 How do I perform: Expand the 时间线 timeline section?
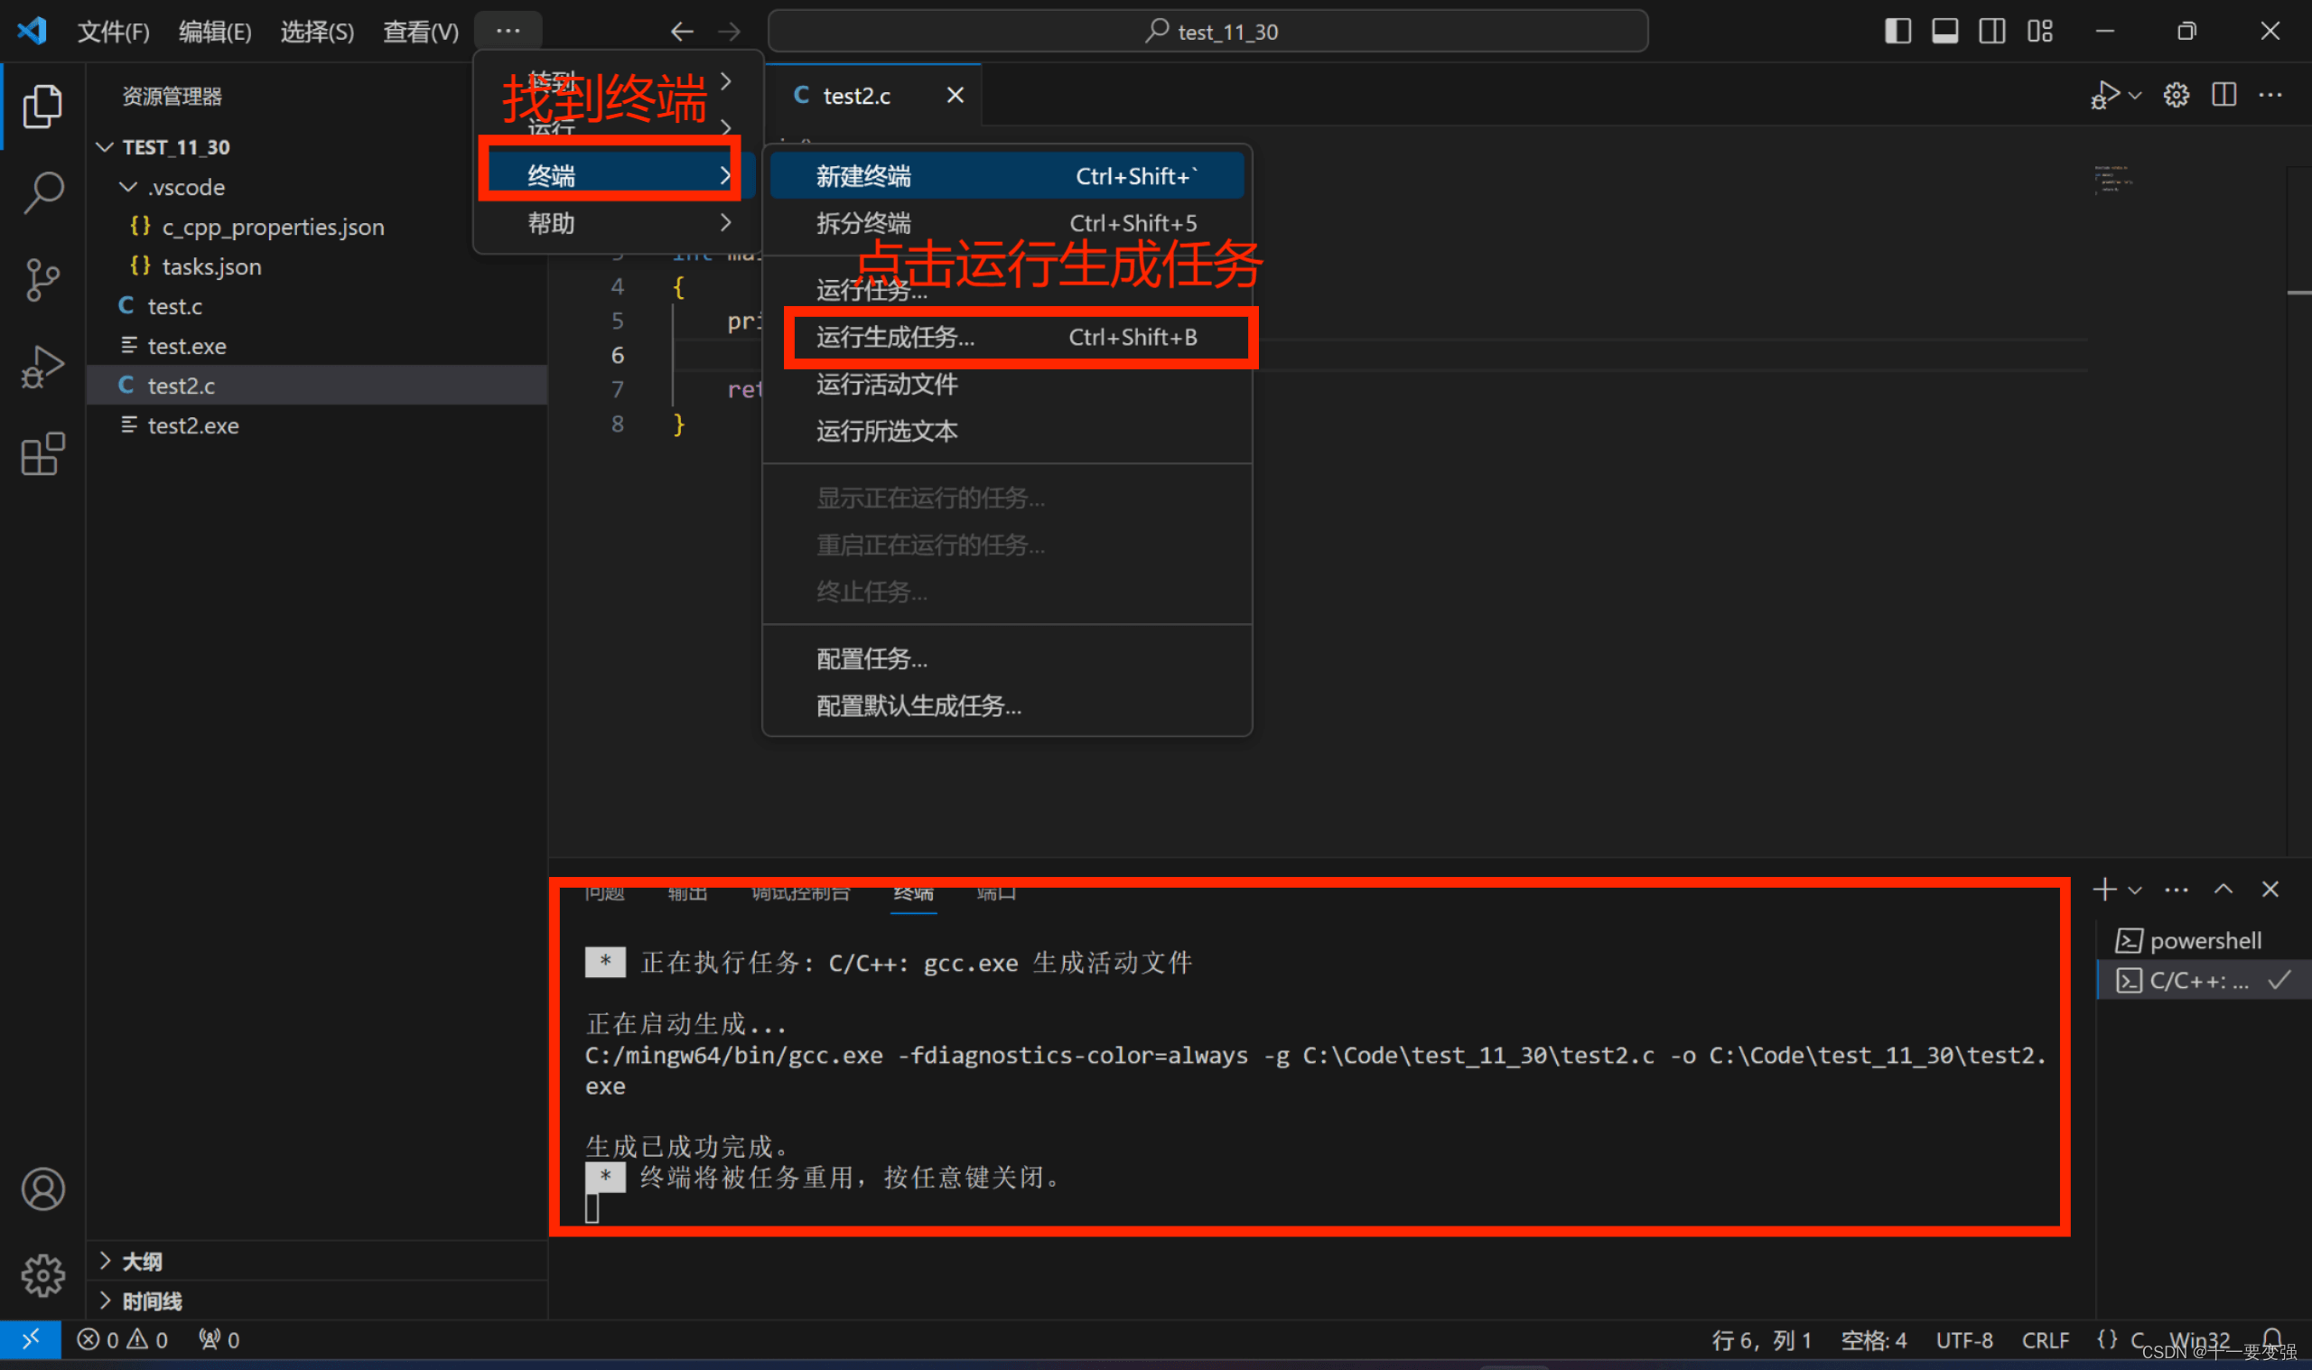pyautogui.click(x=317, y=1301)
